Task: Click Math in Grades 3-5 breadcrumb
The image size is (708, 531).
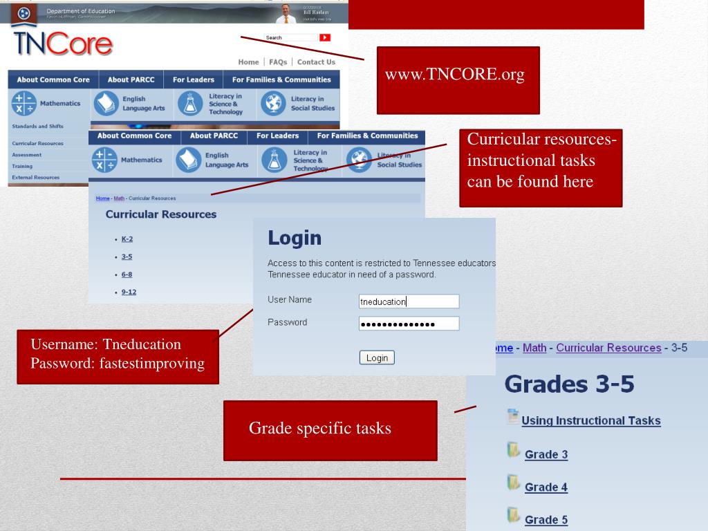Action: (x=534, y=348)
